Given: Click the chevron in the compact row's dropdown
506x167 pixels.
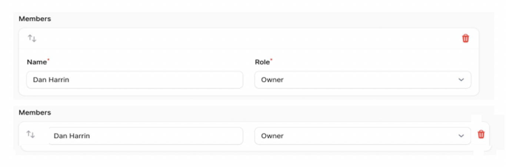Looking at the screenshot, I should tap(461, 136).
